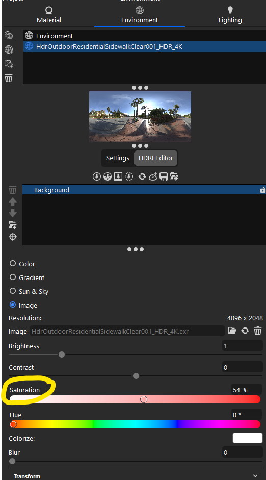Select the Background layer row
This screenshot has height=480, width=266.
pos(144,190)
